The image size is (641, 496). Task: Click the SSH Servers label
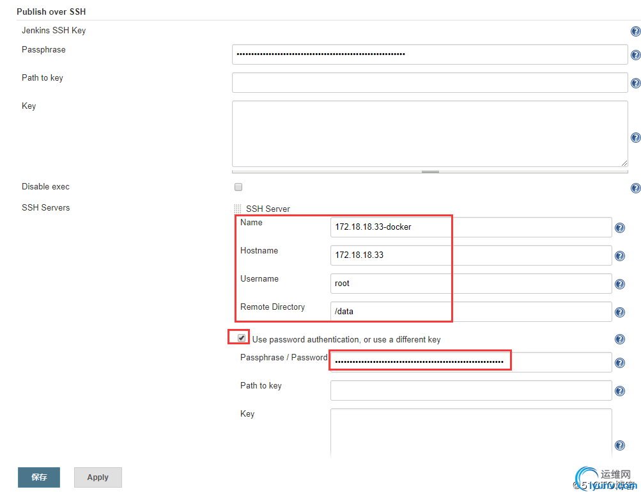pyautogui.click(x=46, y=207)
